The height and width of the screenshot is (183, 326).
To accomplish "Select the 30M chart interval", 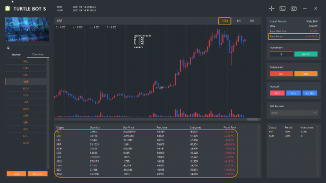I will click(x=225, y=21).
